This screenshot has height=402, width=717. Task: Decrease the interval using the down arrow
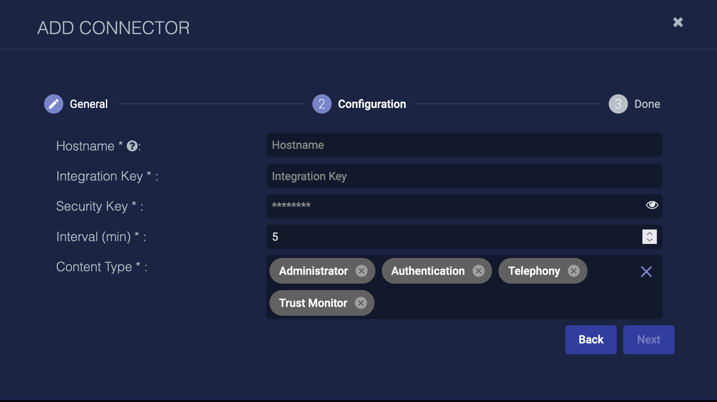click(x=650, y=240)
